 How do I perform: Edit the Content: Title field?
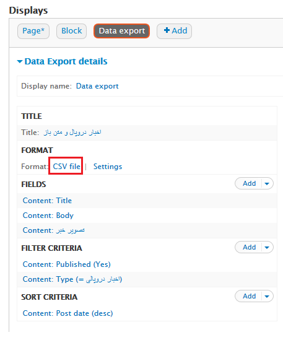tap(47, 201)
